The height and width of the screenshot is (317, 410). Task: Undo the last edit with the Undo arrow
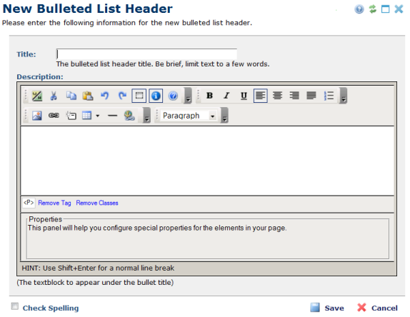(x=105, y=96)
